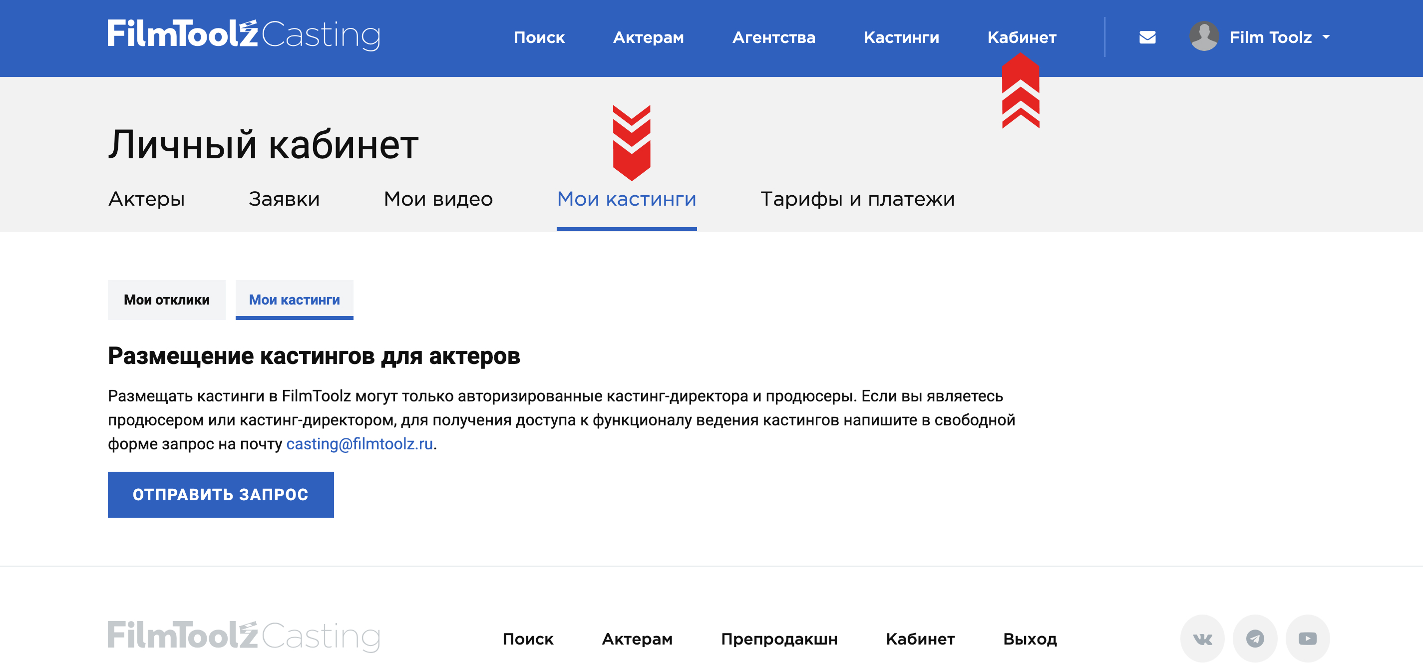Image resolution: width=1423 pixels, height=669 pixels.
Task: Open the YouTube icon in footer
Action: [1308, 639]
